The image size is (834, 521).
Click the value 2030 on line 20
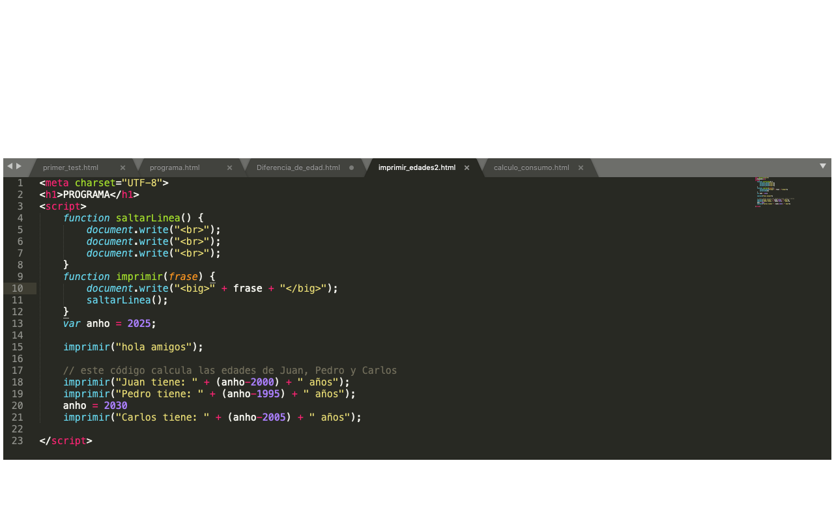[115, 406]
